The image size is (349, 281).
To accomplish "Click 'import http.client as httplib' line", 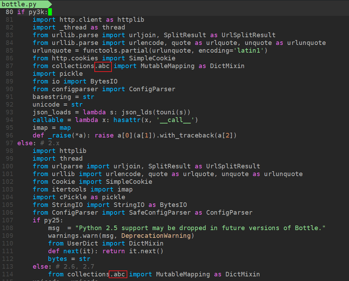I will 89,20.
